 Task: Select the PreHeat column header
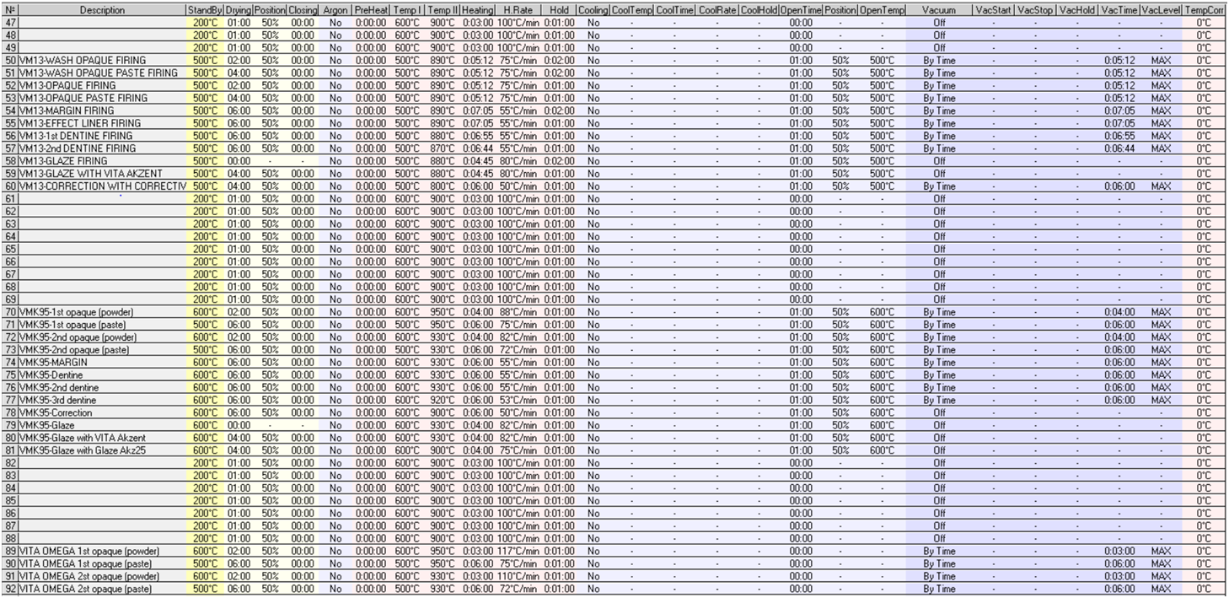point(371,10)
